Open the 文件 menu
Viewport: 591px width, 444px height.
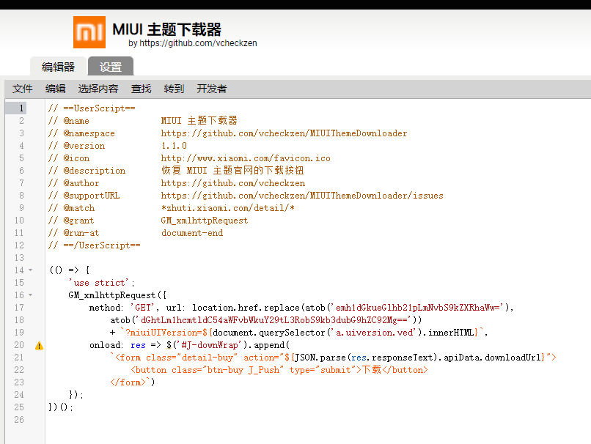[22, 88]
